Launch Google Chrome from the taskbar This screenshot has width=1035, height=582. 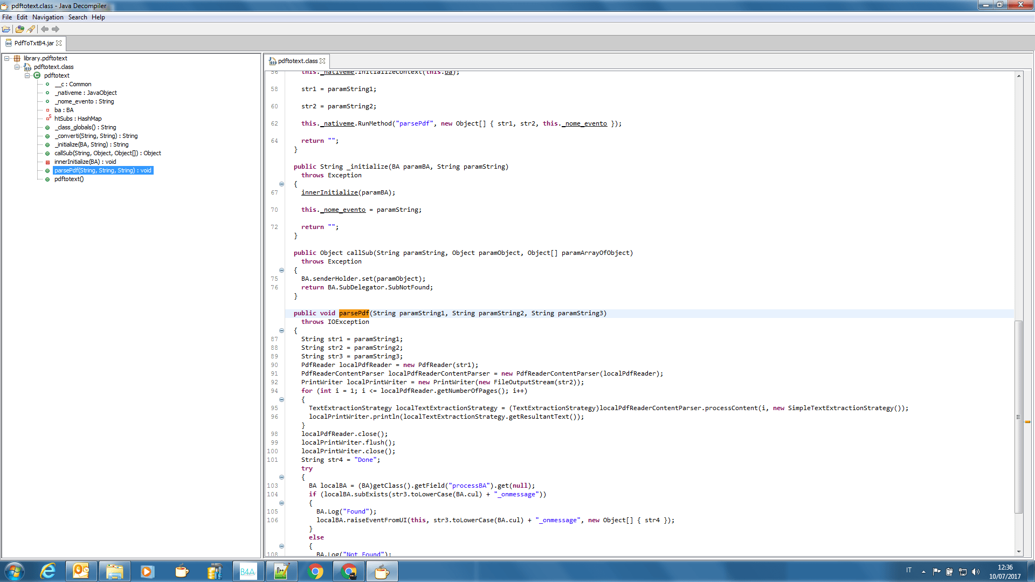tap(315, 571)
